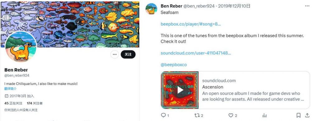
Task: Open the soundcloud.com/user-411047148 link
Action: pos(196,53)
